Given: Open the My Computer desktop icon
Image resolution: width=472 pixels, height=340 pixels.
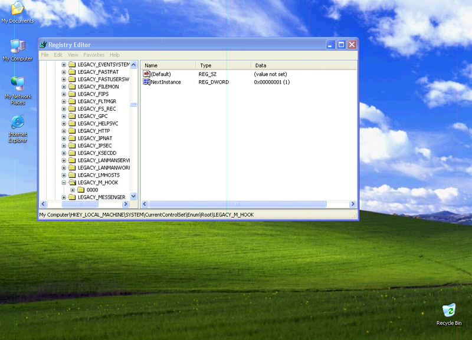Looking at the screenshot, I should [18, 47].
